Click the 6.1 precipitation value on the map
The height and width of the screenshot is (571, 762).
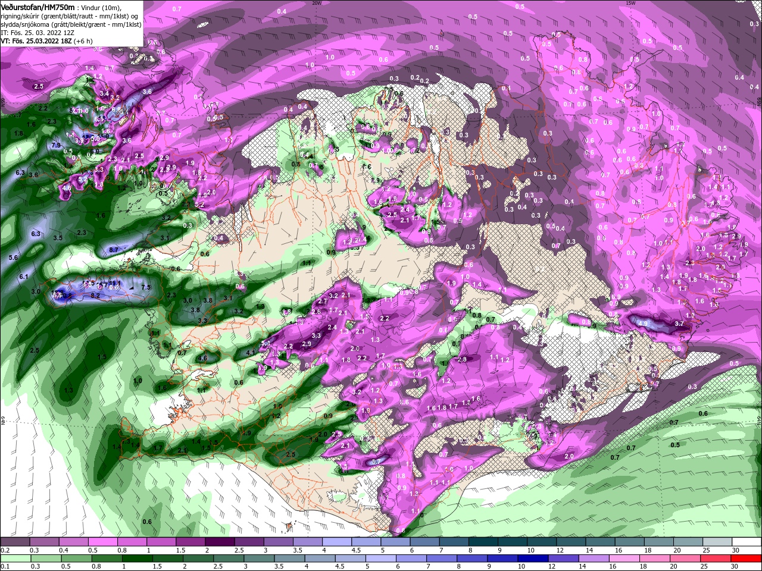tap(24, 277)
